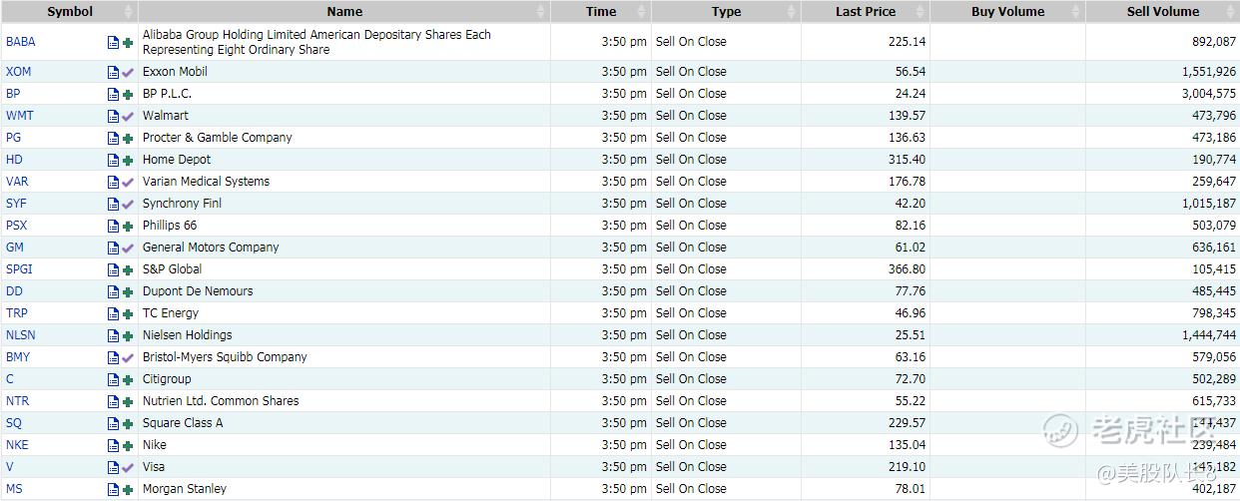Click the Sell Volume column sort arrows
Screen dimensions: 1240x501
(1232, 12)
